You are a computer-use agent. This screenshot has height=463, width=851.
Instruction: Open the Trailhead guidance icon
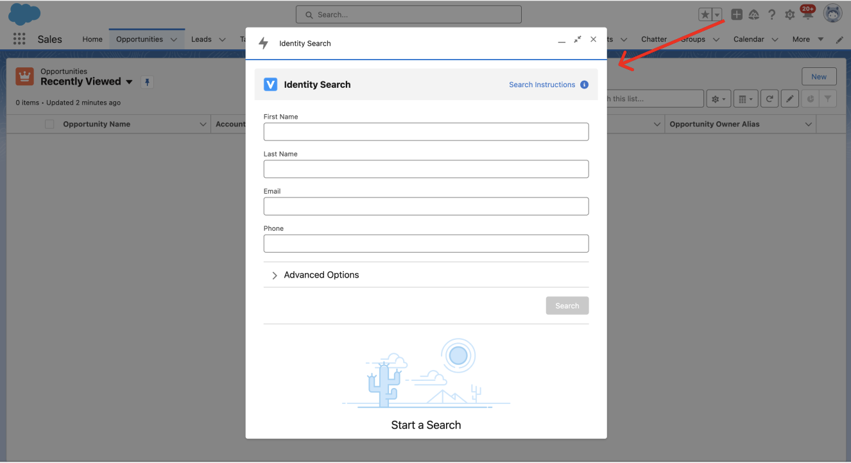click(x=754, y=14)
